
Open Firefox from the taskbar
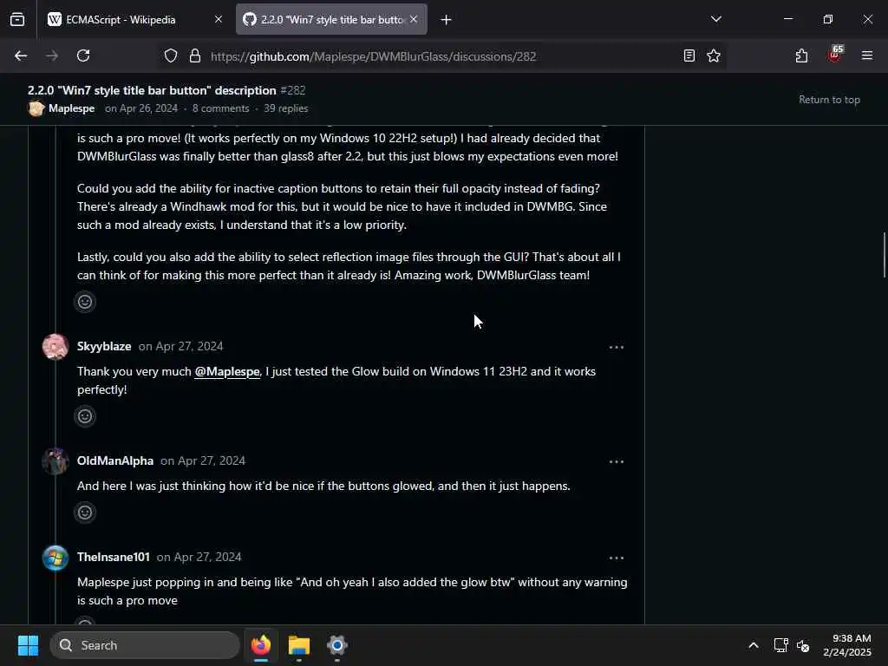pos(261,645)
